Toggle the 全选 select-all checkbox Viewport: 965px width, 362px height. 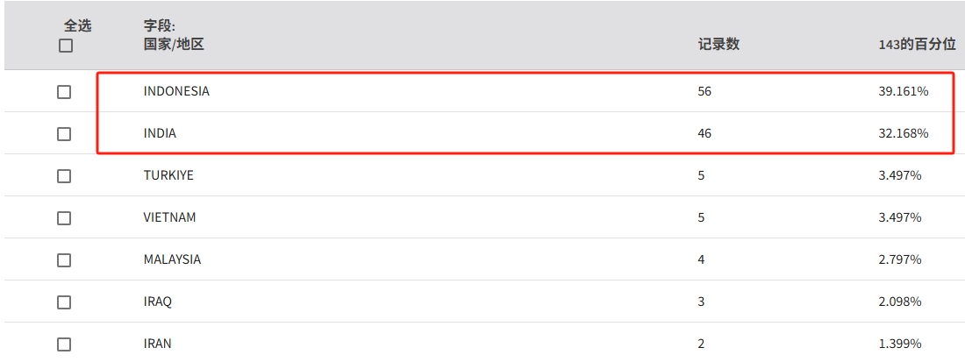click(66, 46)
